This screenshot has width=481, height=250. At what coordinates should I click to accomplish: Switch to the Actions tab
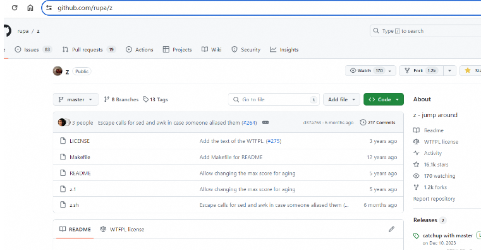140,49
